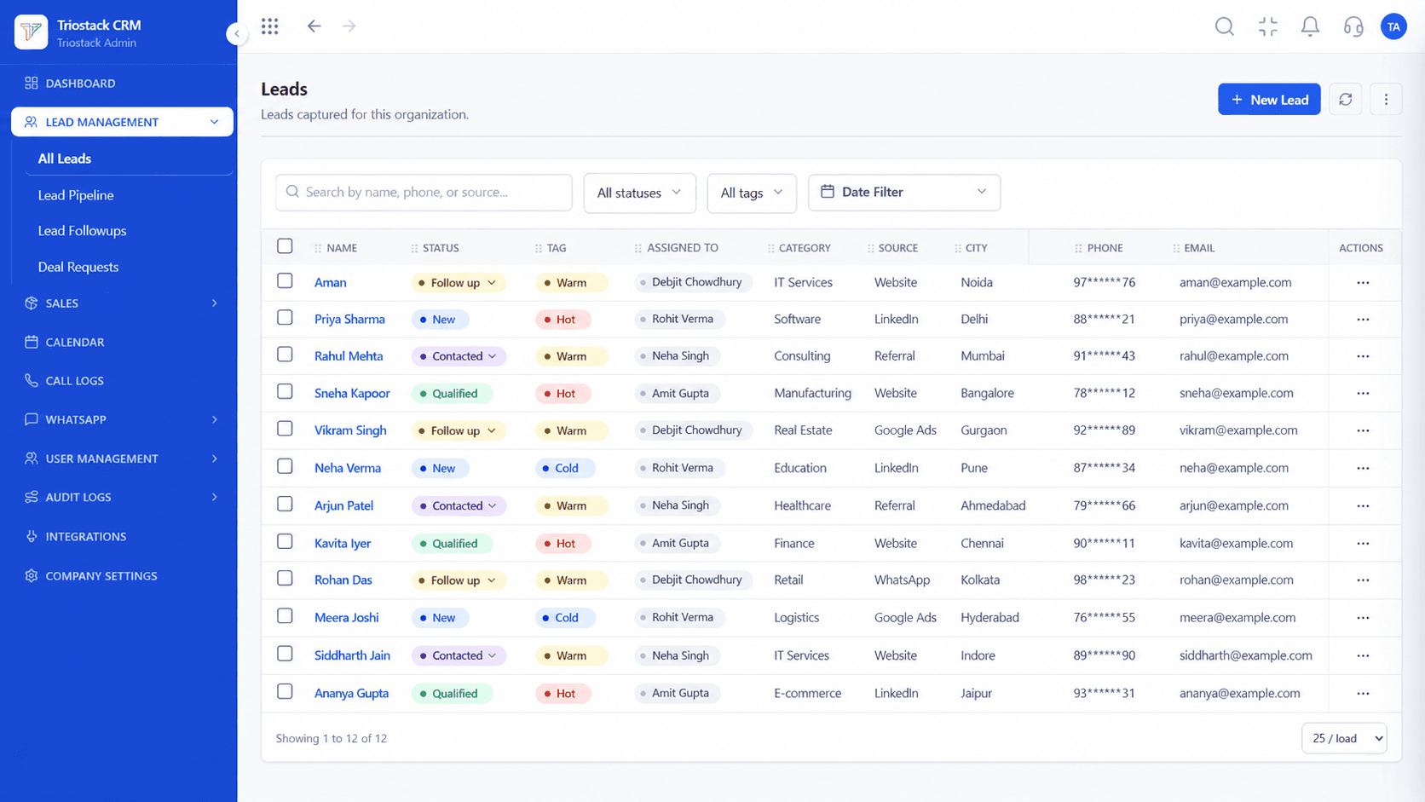Click the Email column drag handle icon

coord(1176,248)
